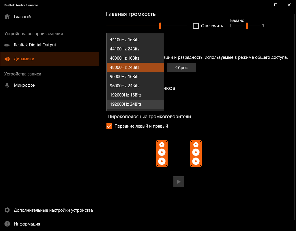This screenshot has height=231, width=296.
Task: Click the left orange speaker graphic
Action: pyautogui.click(x=162, y=154)
